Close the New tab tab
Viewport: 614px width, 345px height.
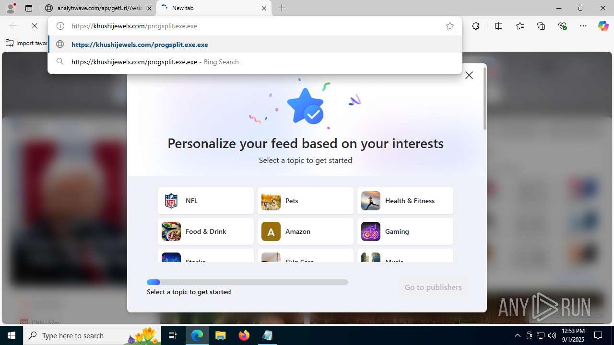(264, 8)
